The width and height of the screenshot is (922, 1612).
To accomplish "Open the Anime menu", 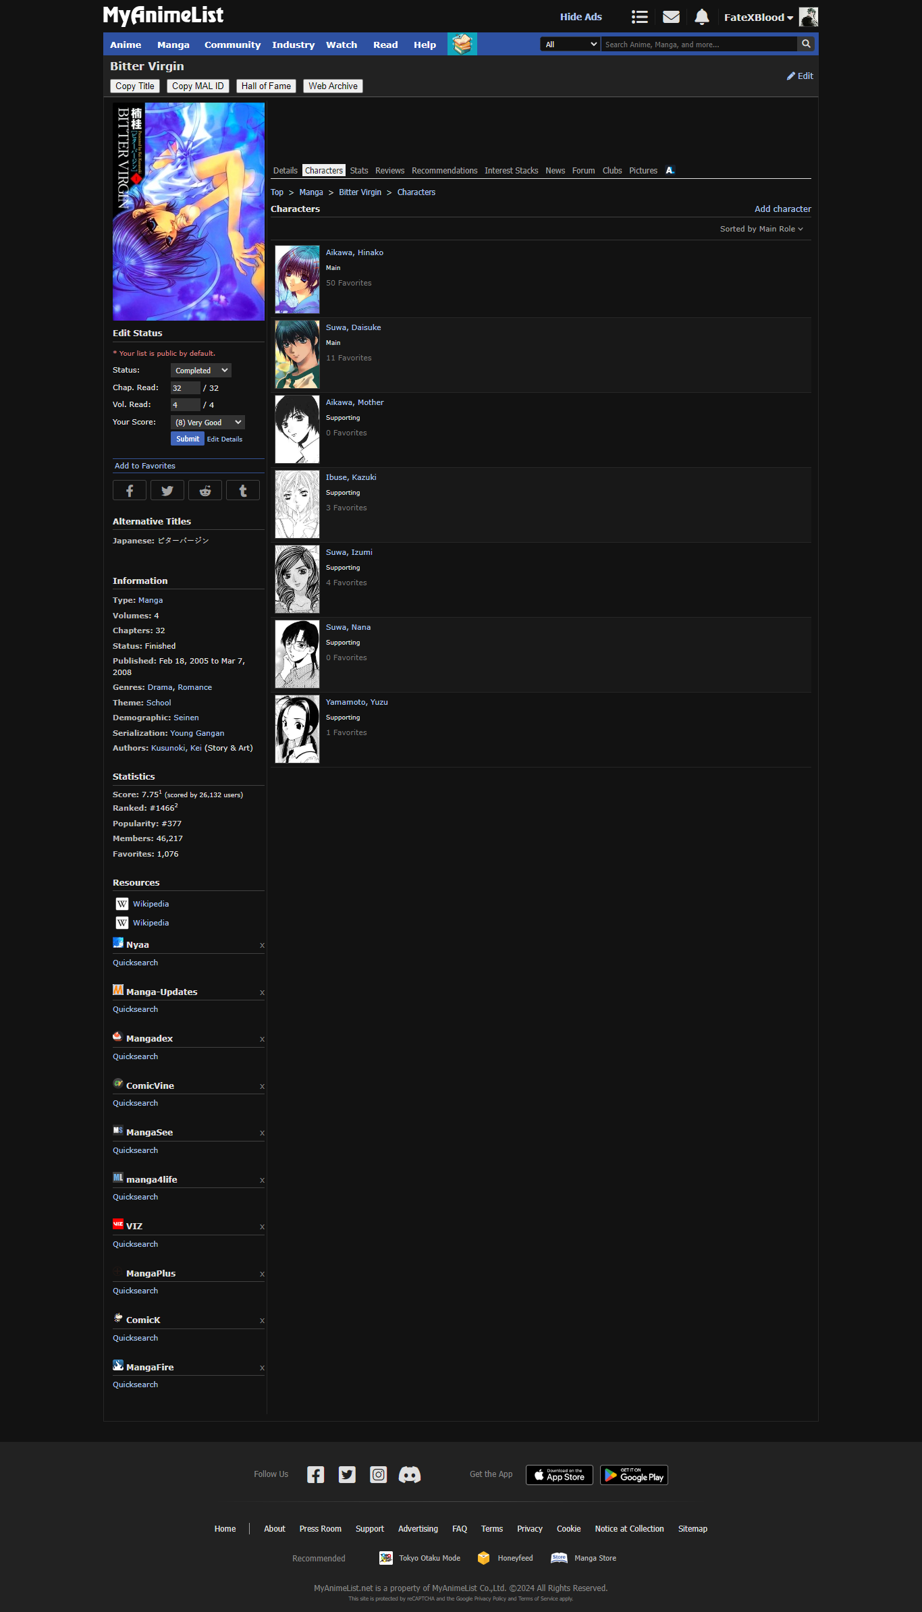I will pyautogui.click(x=126, y=45).
